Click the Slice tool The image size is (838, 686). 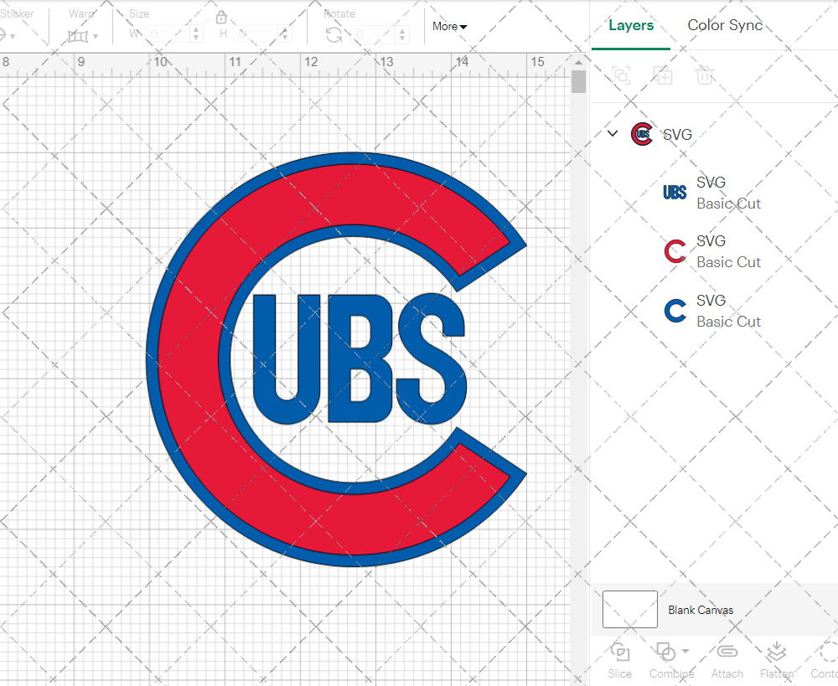tap(620, 660)
